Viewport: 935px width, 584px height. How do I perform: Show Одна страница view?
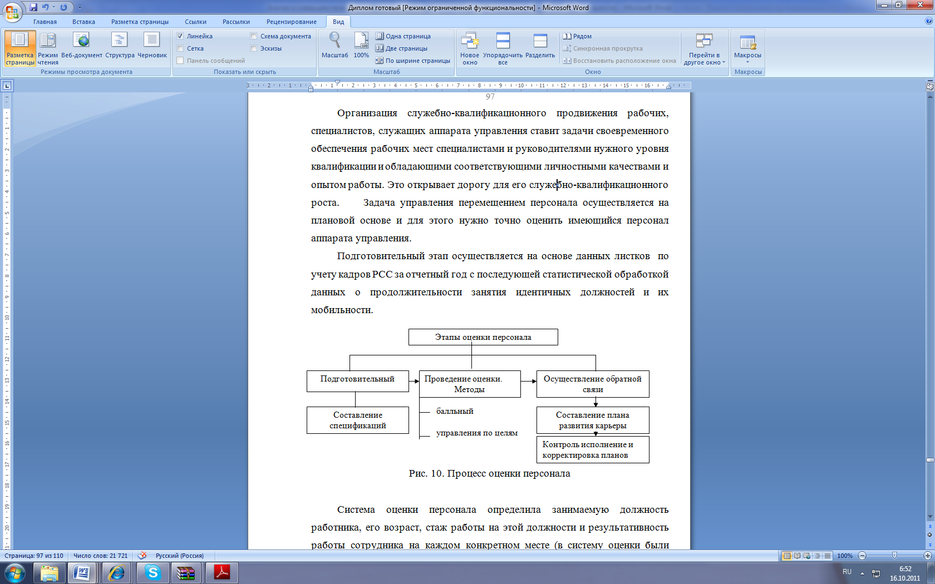[403, 36]
